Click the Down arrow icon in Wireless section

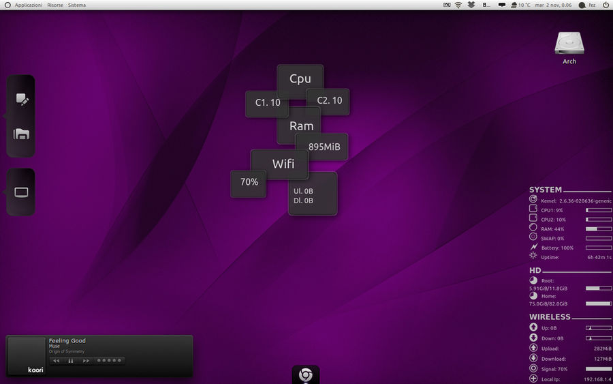point(533,338)
